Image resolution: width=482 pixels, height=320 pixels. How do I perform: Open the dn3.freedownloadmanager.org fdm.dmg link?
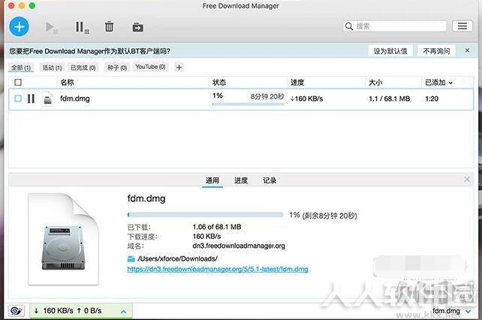coord(218,269)
